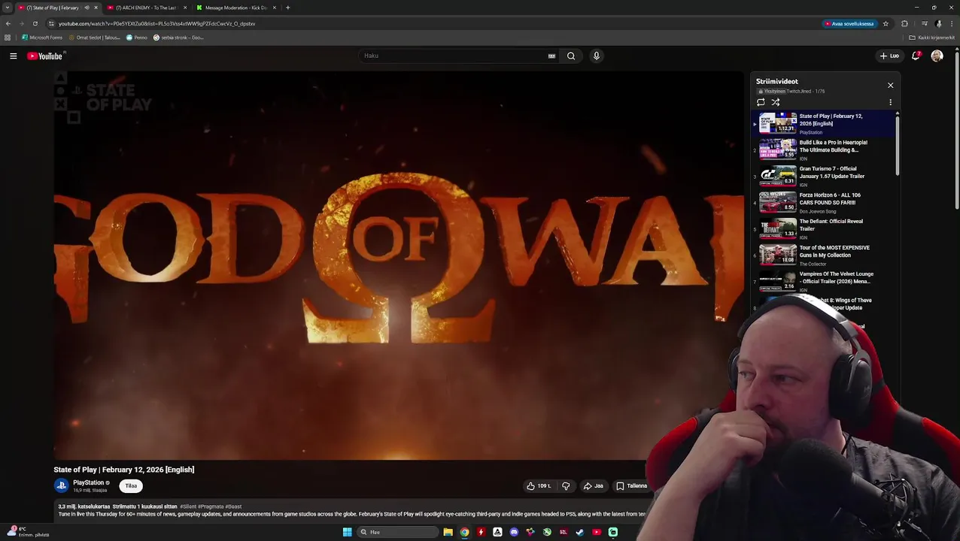
Task: Click Avaa sovelluksessa open-in-app chip
Action: tap(849, 23)
